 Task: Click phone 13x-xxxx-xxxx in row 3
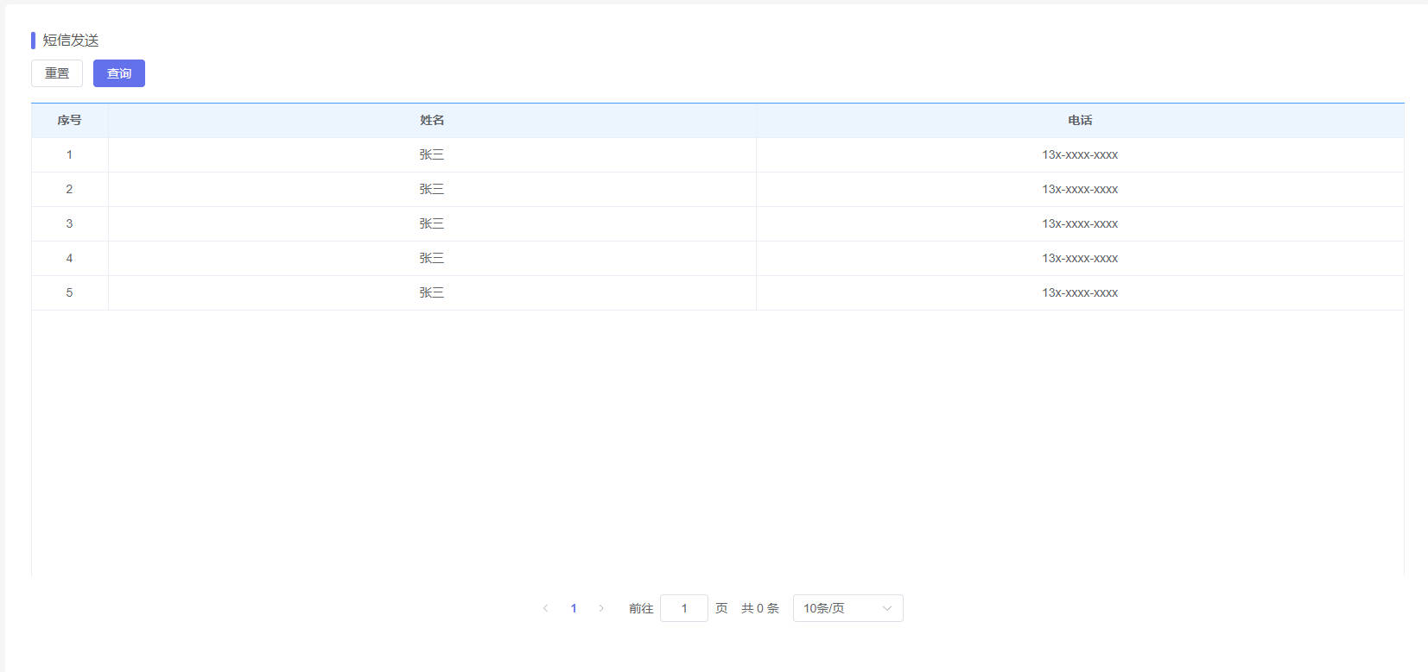coord(1080,223)
